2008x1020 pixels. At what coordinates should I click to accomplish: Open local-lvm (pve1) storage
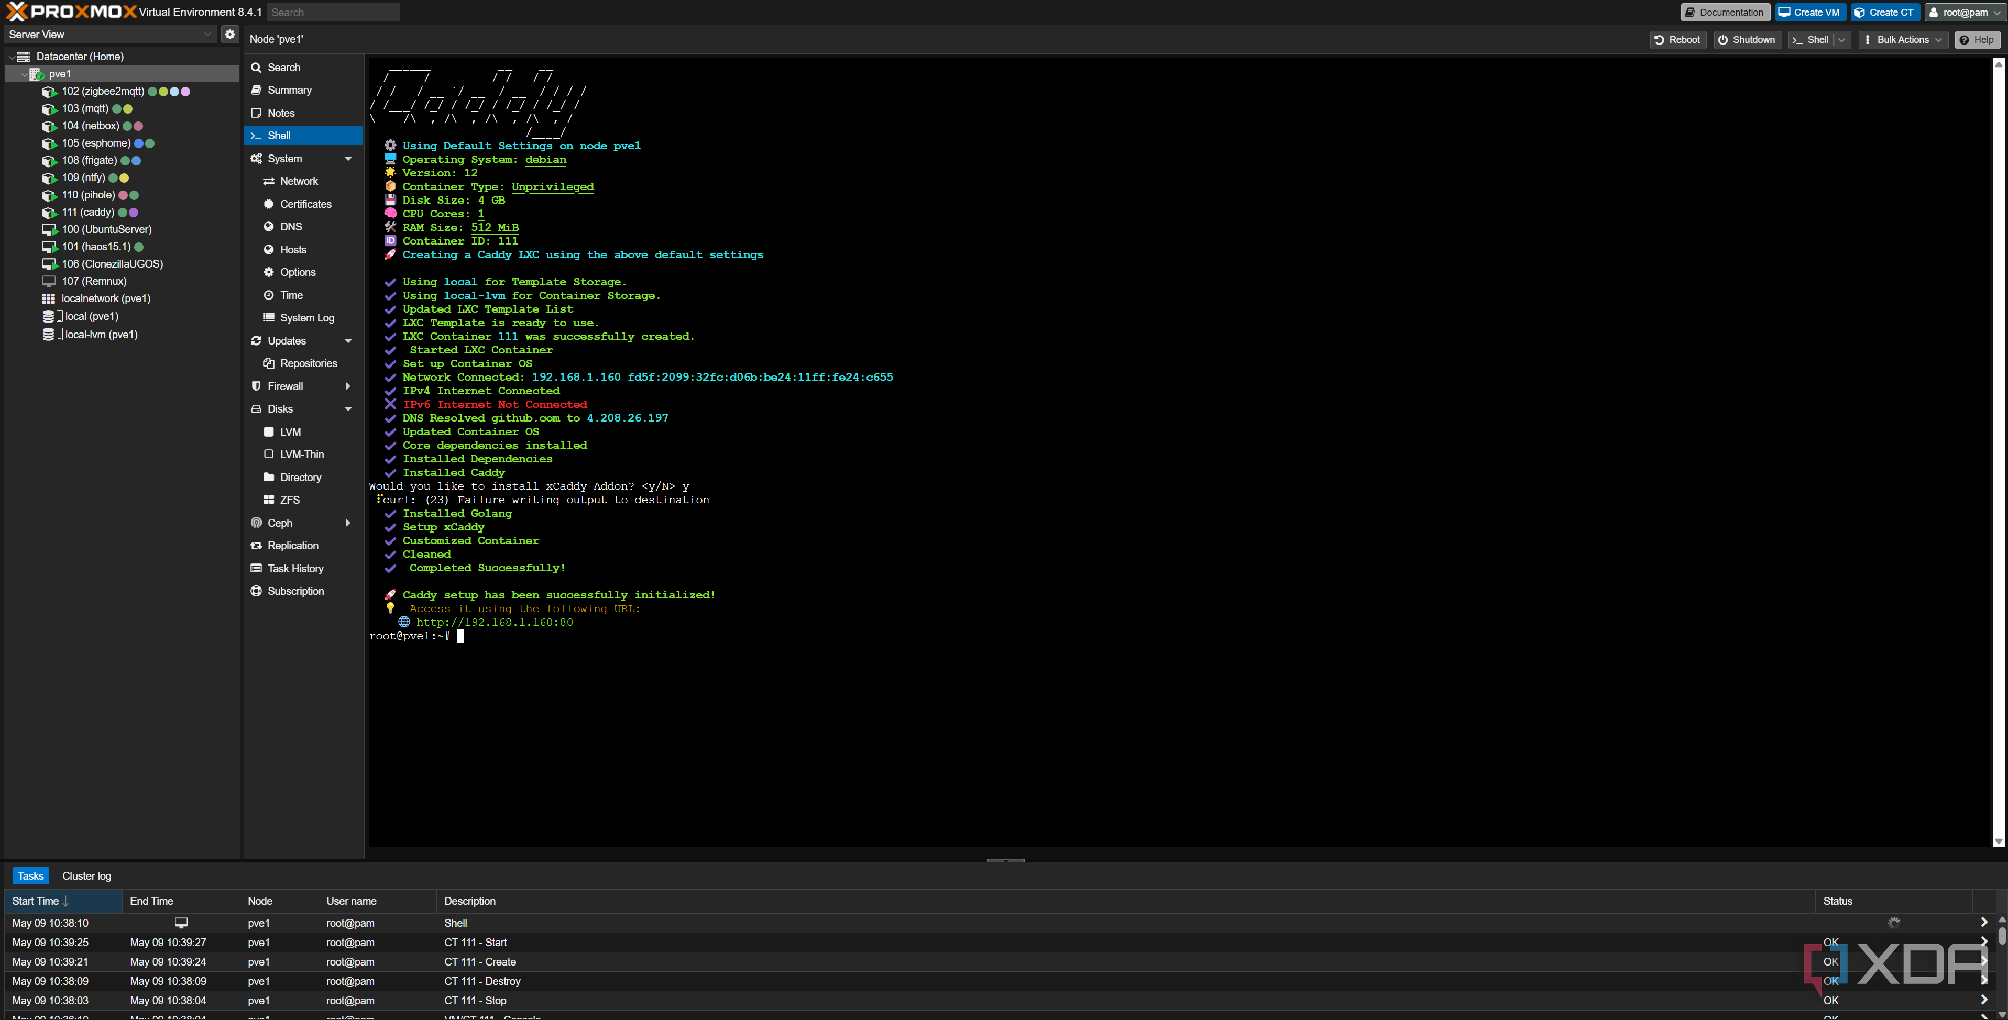(x=101, y=334)
